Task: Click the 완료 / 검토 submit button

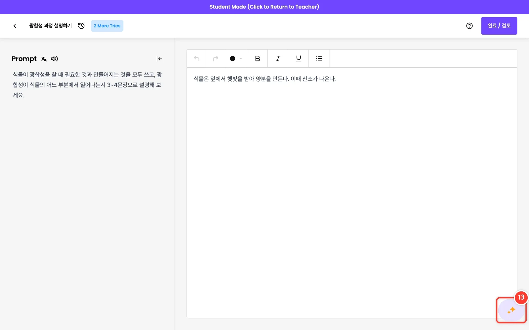Action: click(499, 26)
